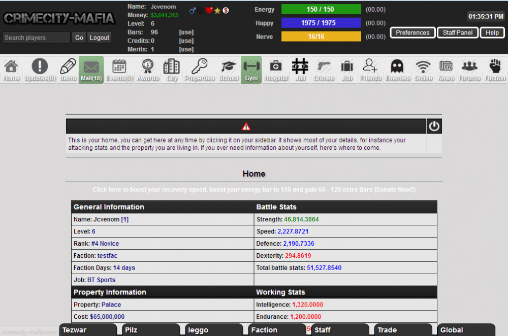The height and width of the screenshot is (336, 508).
Task: Open the Trade chat tab
Action: click(x=403, y=330)
